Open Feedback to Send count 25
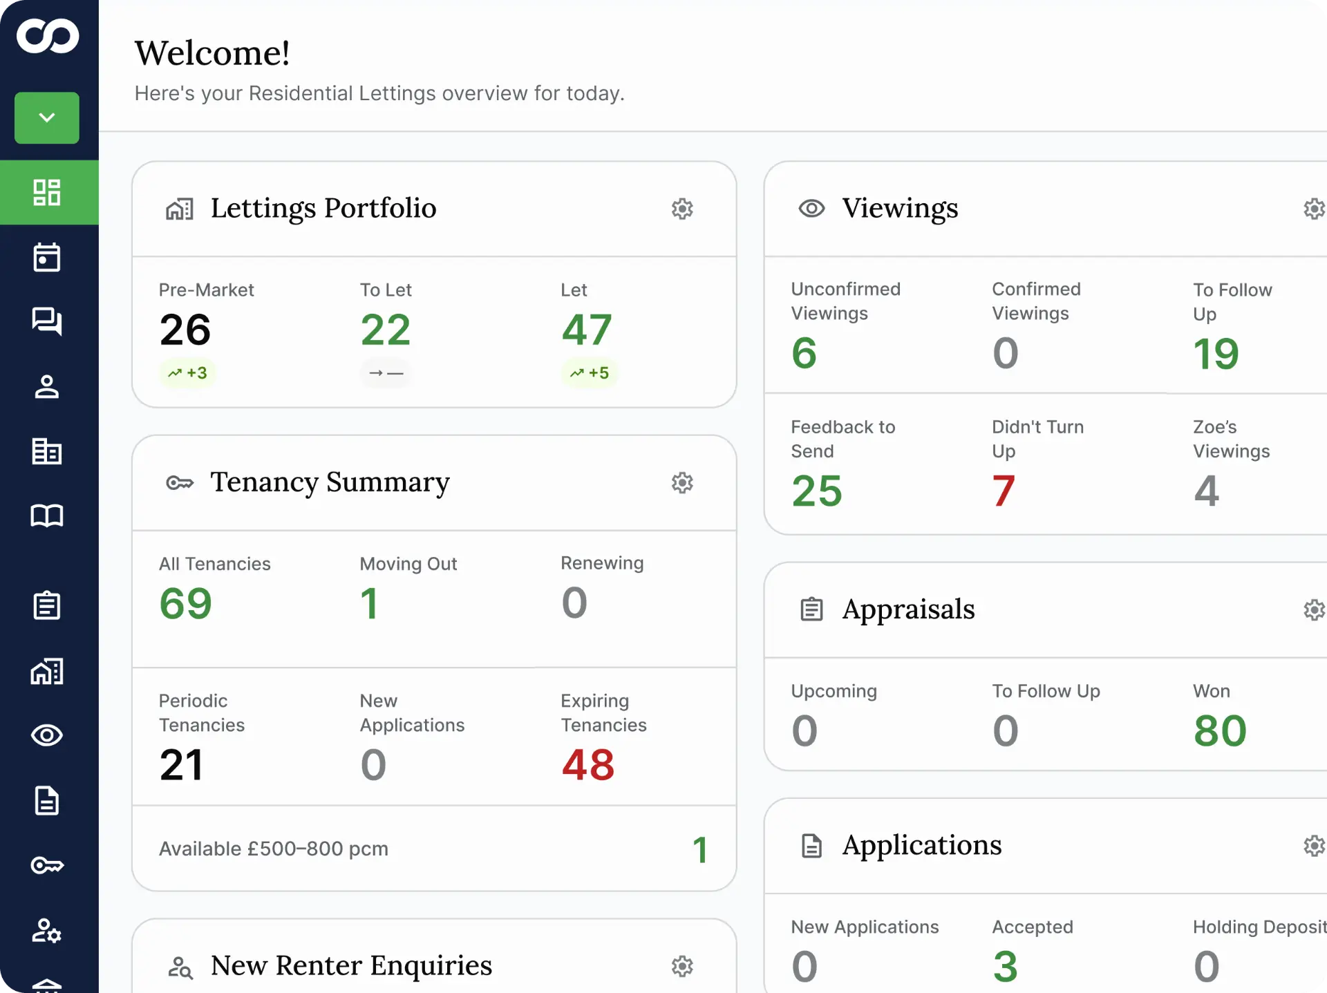1327x993 pixels. click(817, 491)
